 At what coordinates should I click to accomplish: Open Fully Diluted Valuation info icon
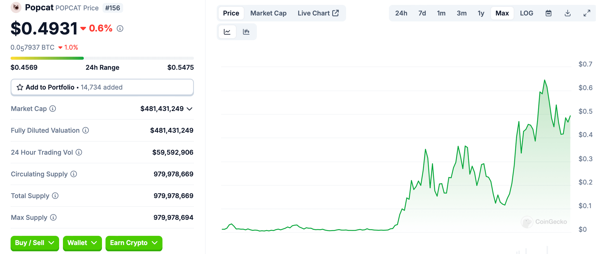[86, 131]
